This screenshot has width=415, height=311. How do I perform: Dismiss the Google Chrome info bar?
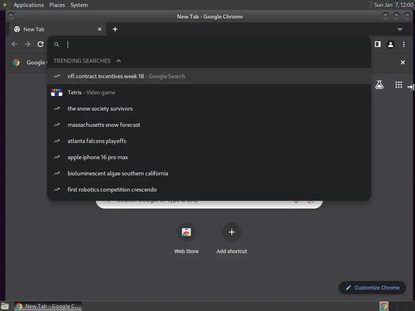(x=402, y=62)
